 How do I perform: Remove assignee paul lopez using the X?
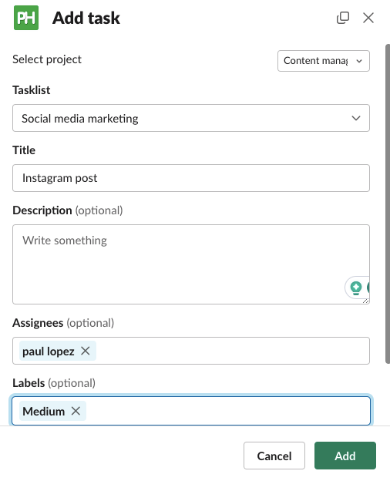pyautogui.click(x=86, y=351)
